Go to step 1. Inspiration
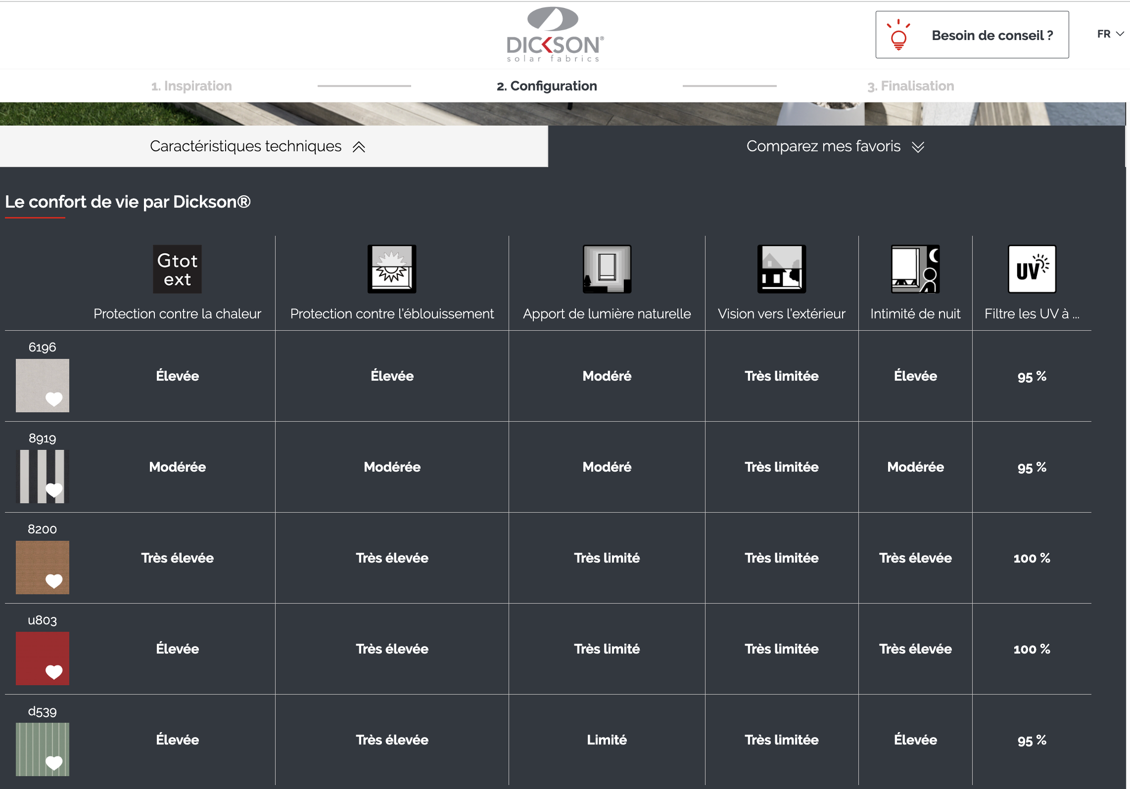Viewport: 1130px width, 789px height. tap(191, 86)
